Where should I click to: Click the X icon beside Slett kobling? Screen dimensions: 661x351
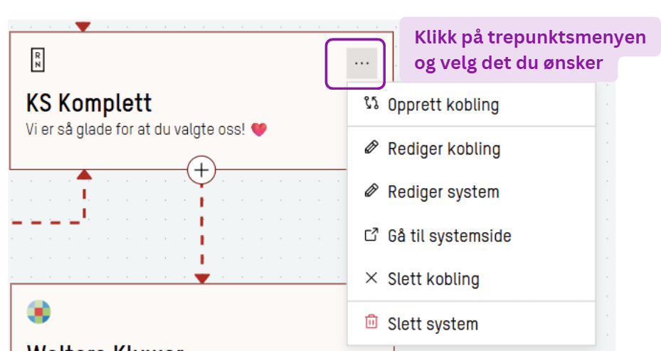pyautogui.click(x=371, y=278)
